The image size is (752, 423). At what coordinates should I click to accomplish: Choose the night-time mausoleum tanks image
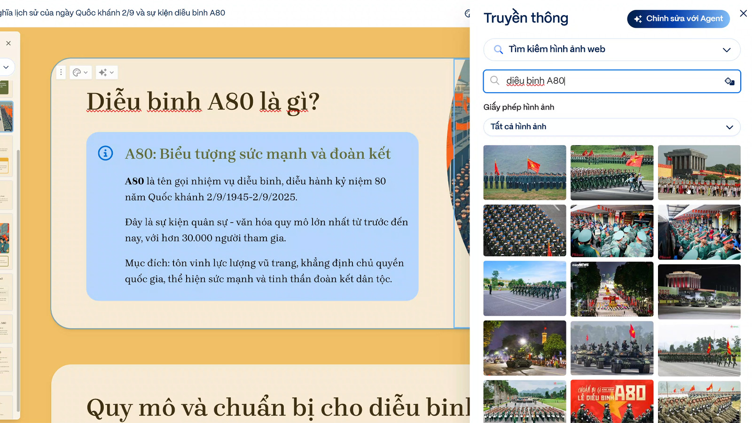[x=699, y=291]
